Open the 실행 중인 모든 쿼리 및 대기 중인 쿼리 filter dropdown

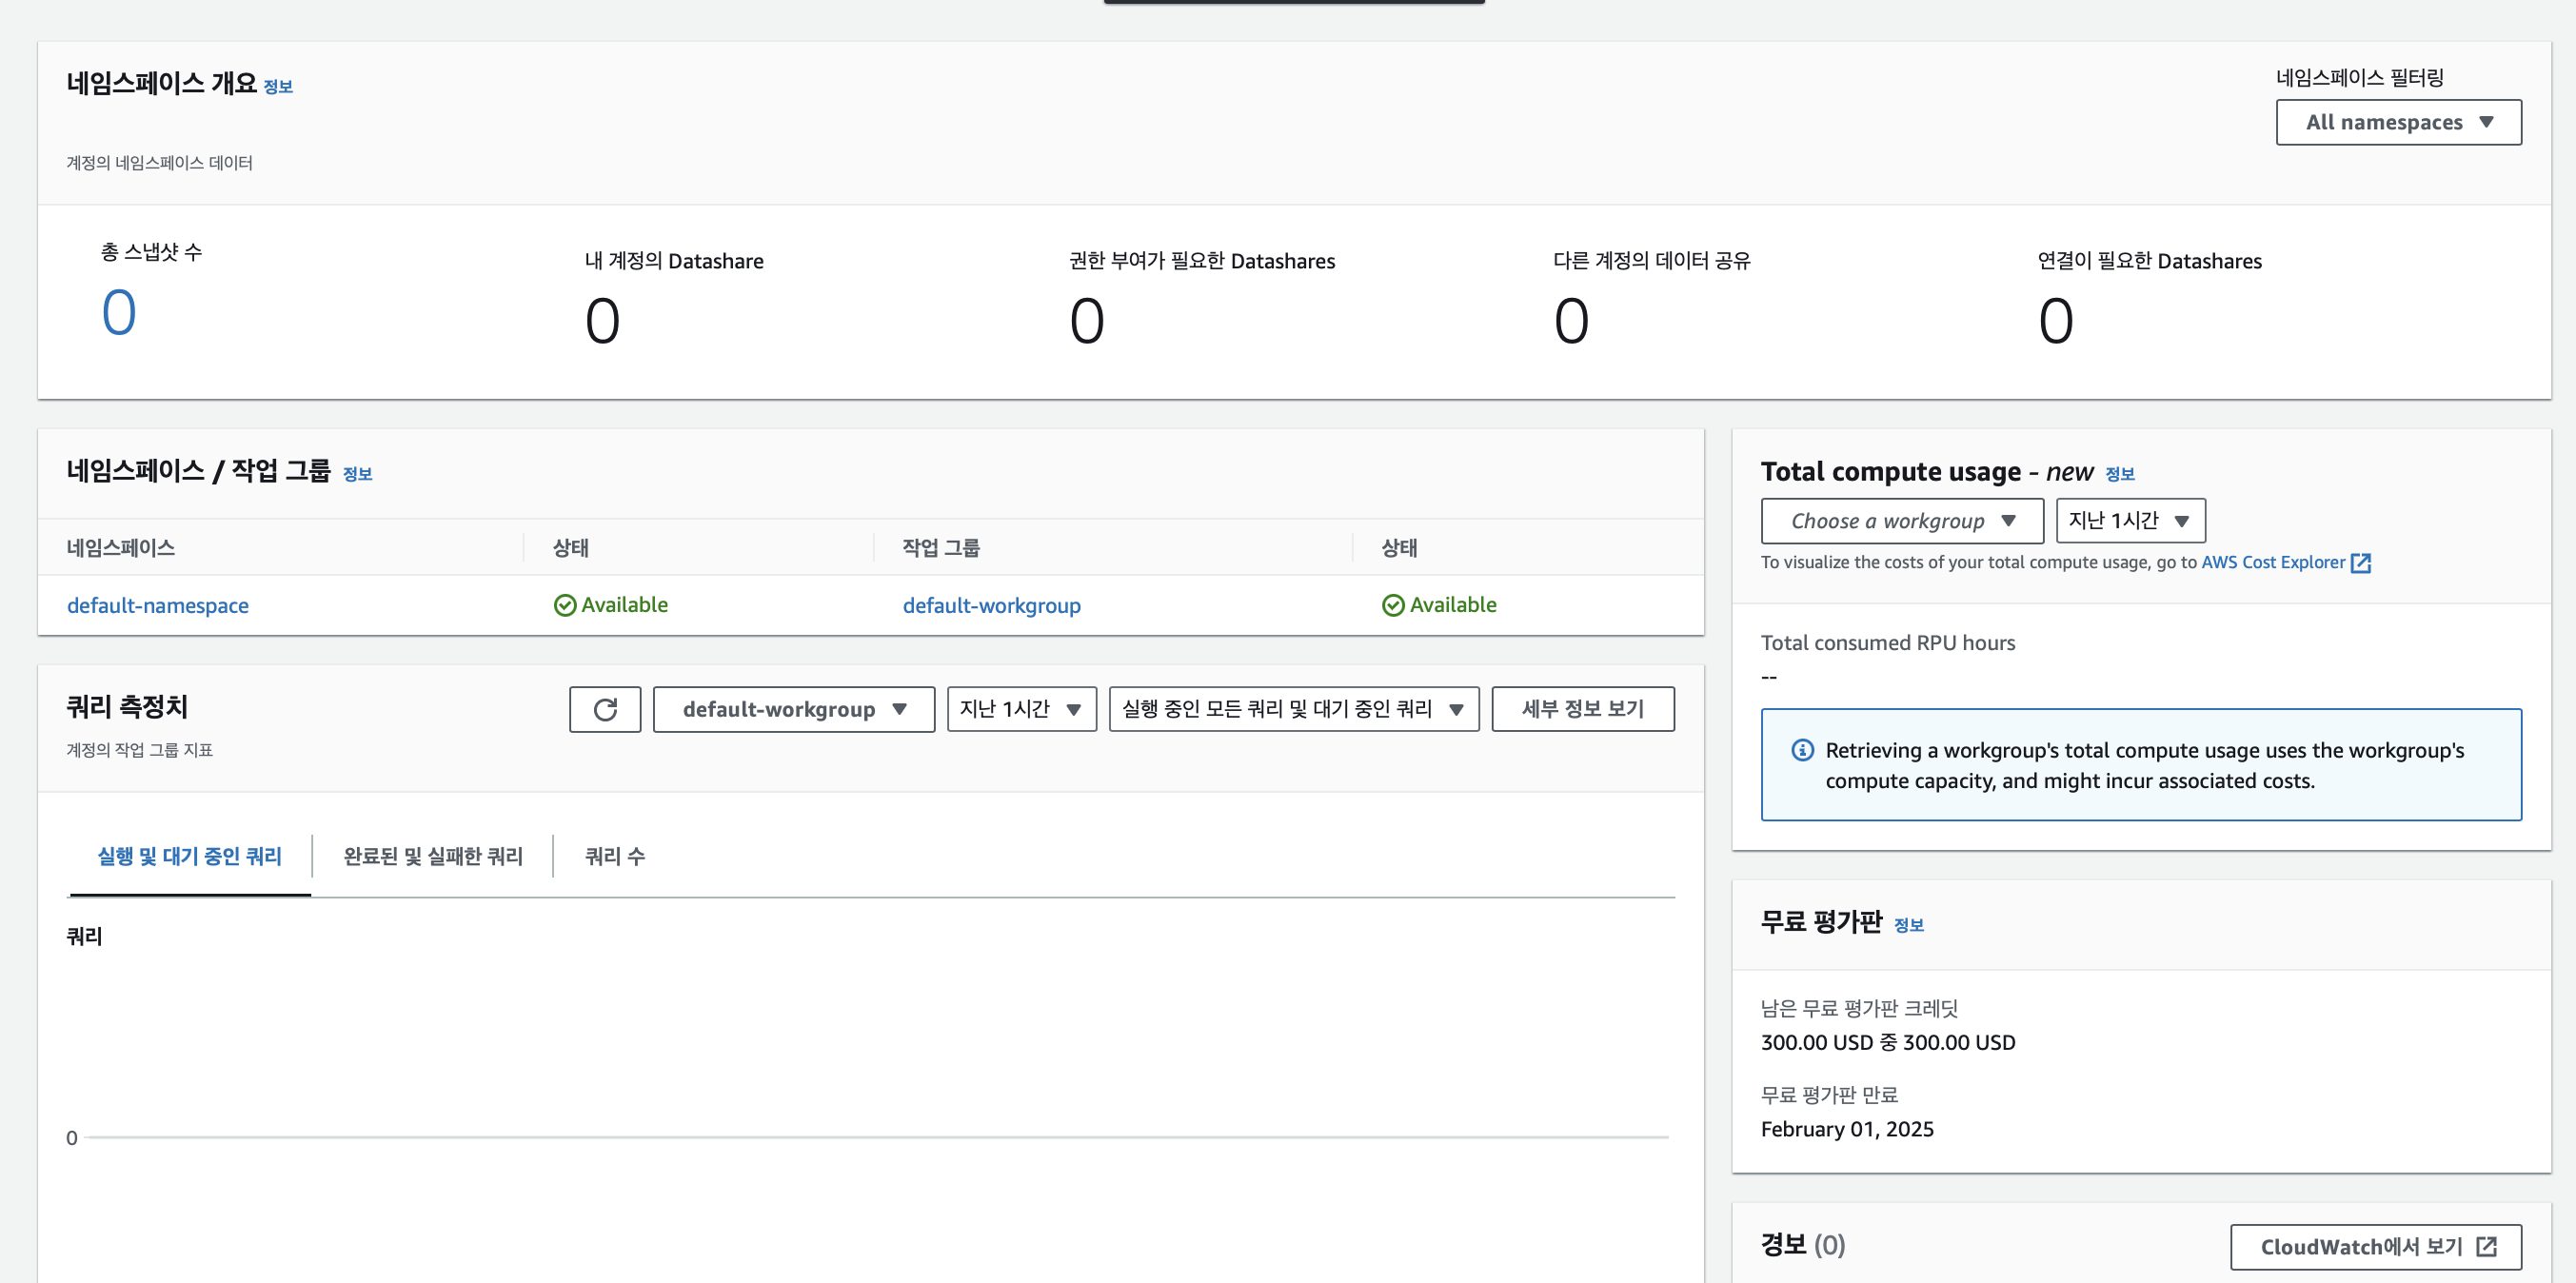pos(1293,709)
